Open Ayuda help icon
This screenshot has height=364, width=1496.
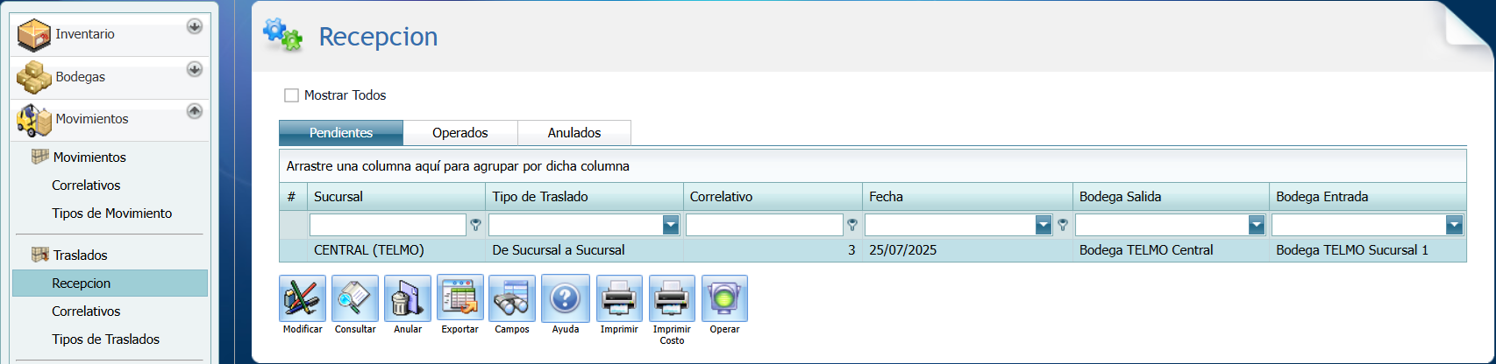coord(565,298)
